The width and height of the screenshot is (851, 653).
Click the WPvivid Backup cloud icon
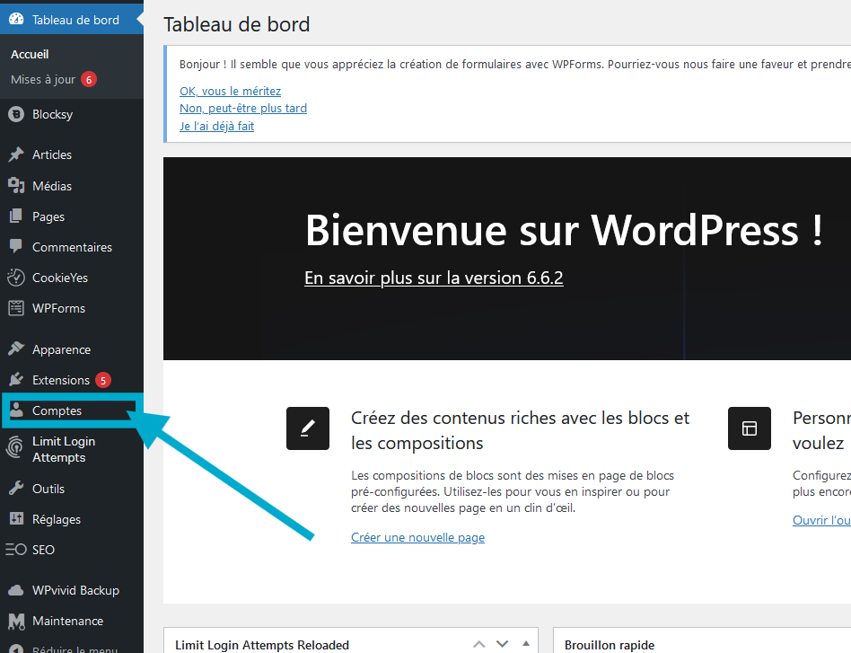[16, 590]
